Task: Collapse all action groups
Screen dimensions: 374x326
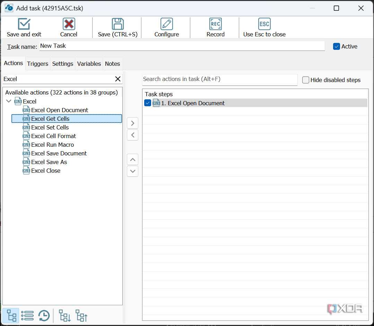Action: point(81,316)
